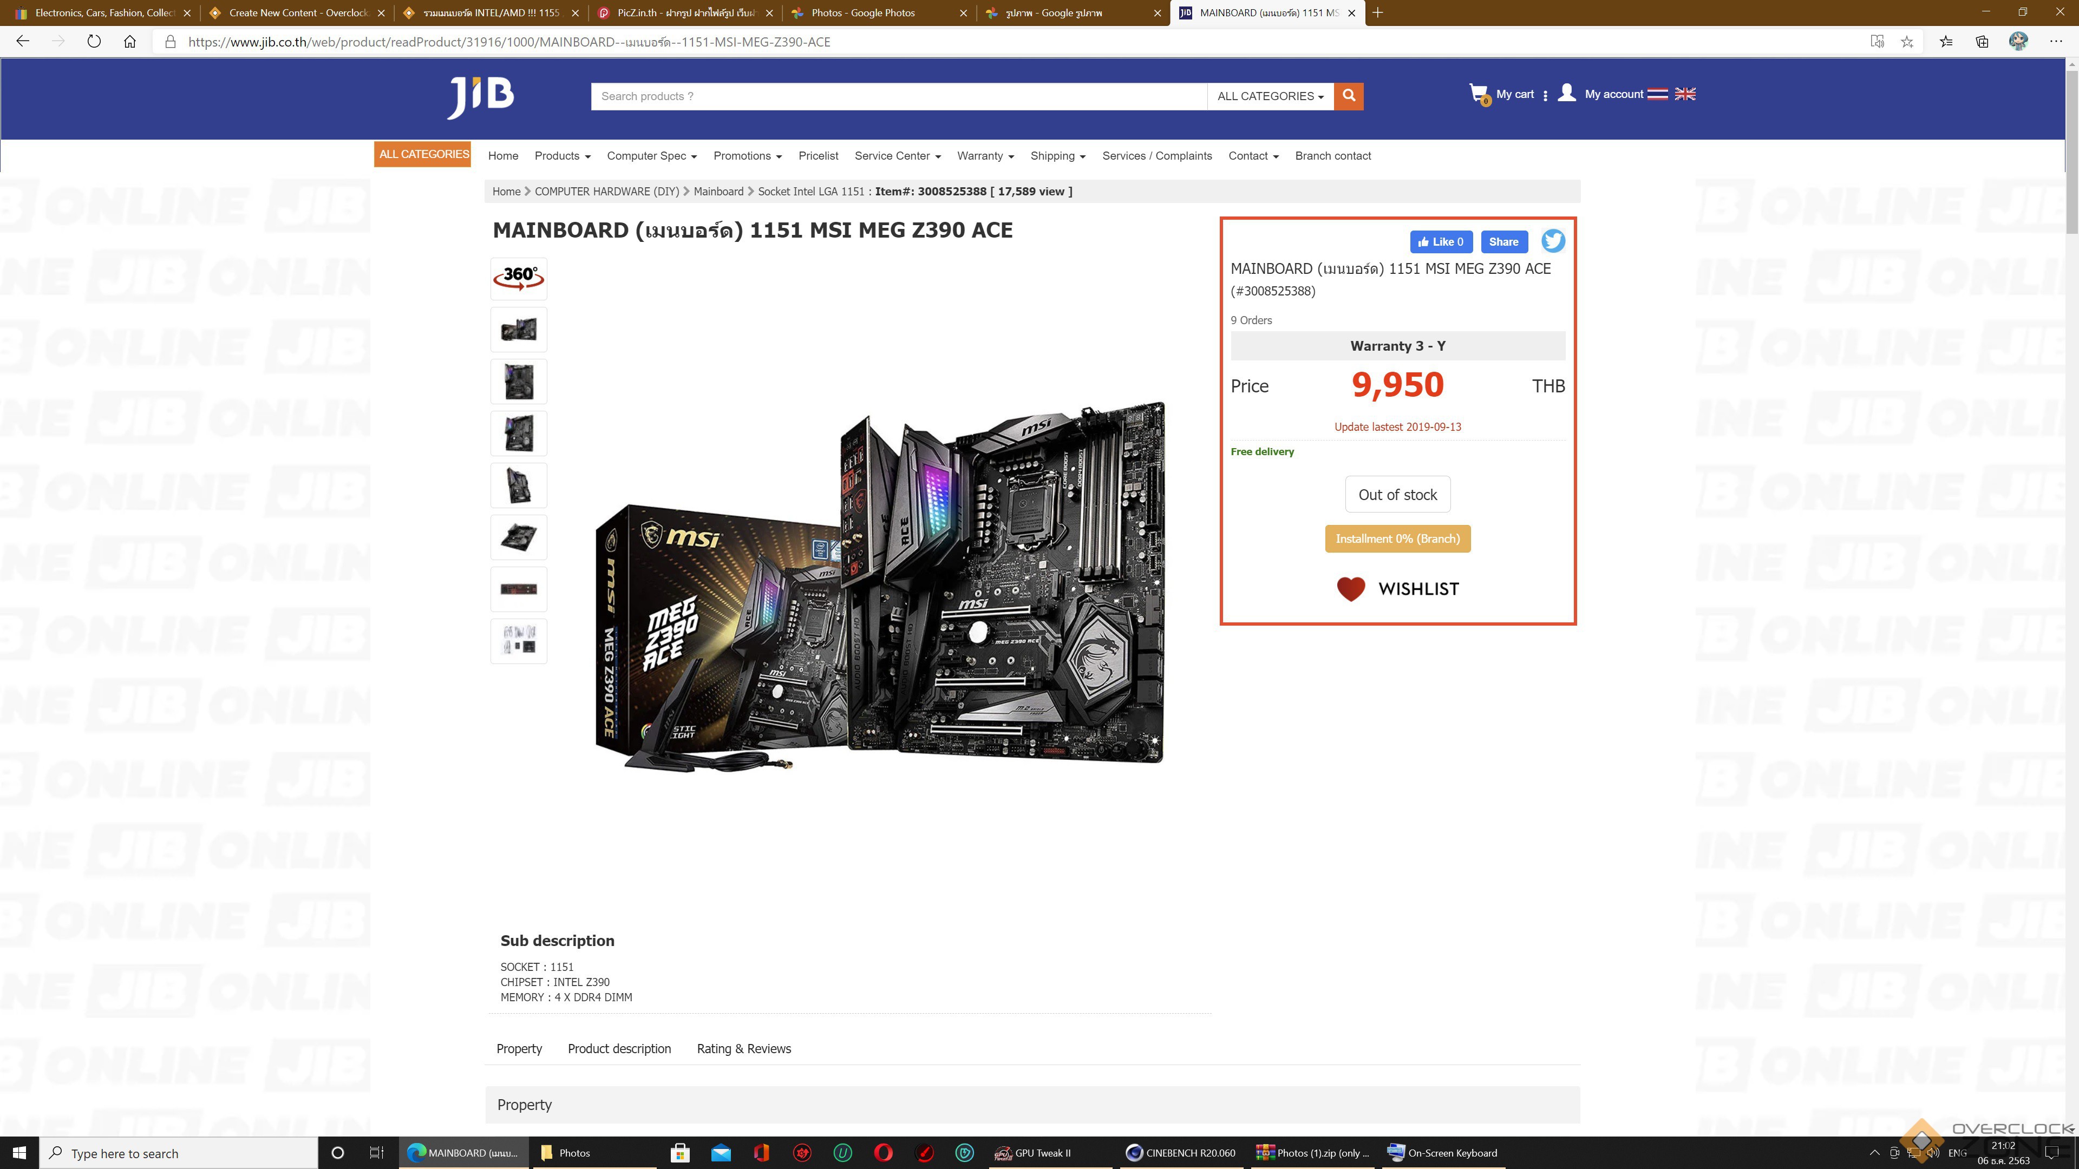Click the Twitter share icon
The width and height of the screenshot is (2079, 1169).
(x=1553, y=241)
